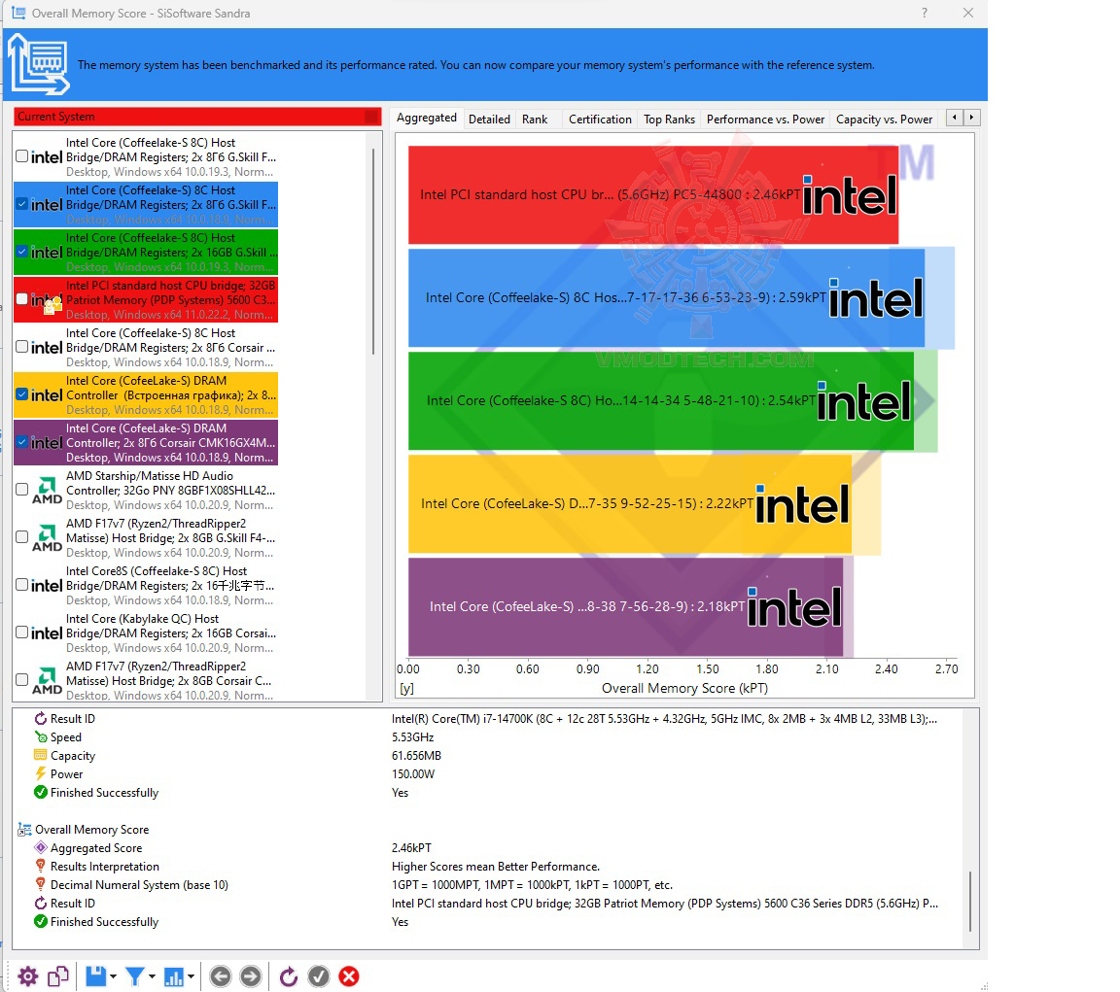Check the 2x 8Гб Corsair Coffeelake-S entry
Viewport: 1120px width, 992px height.
pos(22,347)
